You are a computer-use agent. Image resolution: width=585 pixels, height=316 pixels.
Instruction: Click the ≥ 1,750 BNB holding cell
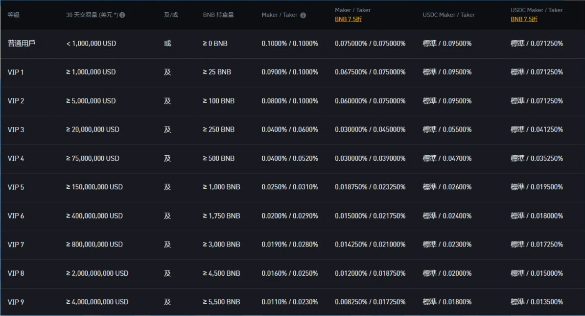221,216
